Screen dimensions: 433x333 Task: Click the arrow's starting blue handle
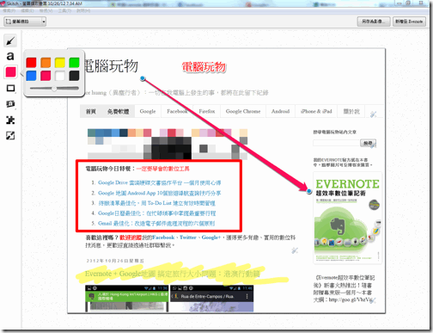(x=143, y=78)
